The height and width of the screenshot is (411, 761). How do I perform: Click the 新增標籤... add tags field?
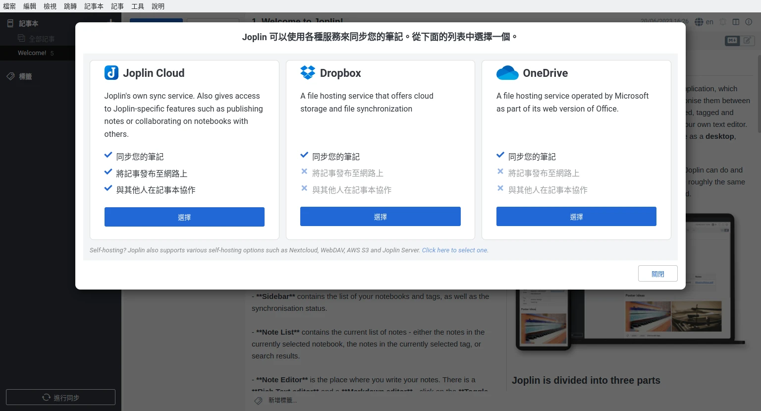click(283, 401)
